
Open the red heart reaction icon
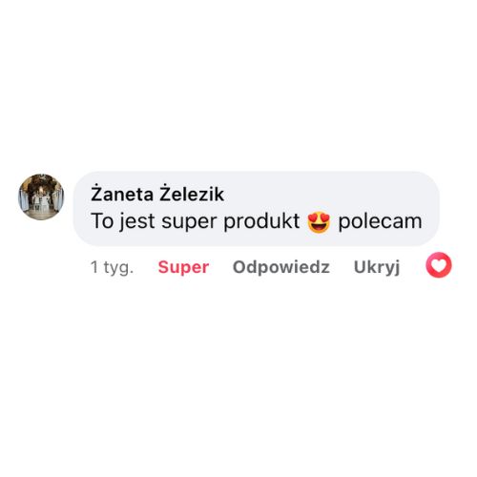(x=439, y=265)
